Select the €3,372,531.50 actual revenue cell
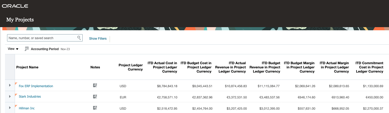The width and height of the screenshot is (389, 113). point(237,97)
